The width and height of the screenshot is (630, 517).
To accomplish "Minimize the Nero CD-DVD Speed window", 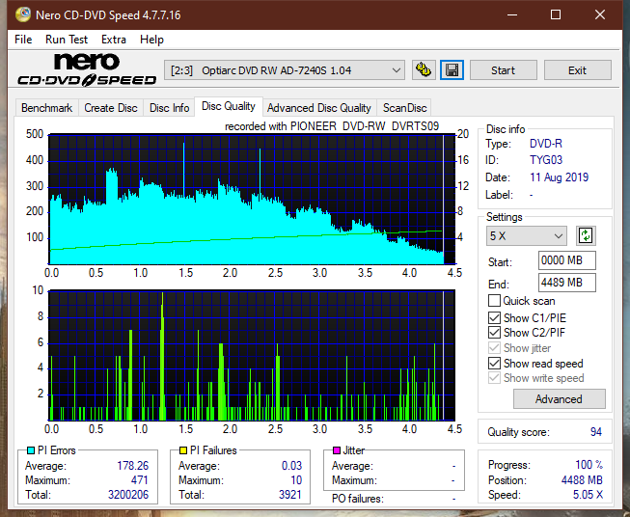I will click(512, 14).
